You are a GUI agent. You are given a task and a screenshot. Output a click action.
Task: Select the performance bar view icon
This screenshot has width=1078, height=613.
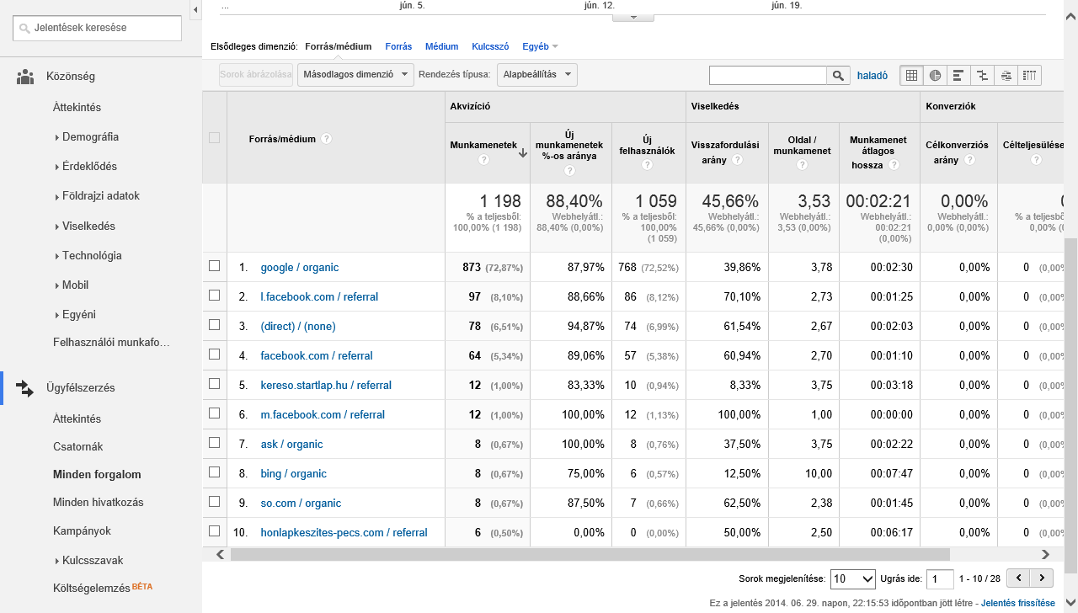(958, 75)
